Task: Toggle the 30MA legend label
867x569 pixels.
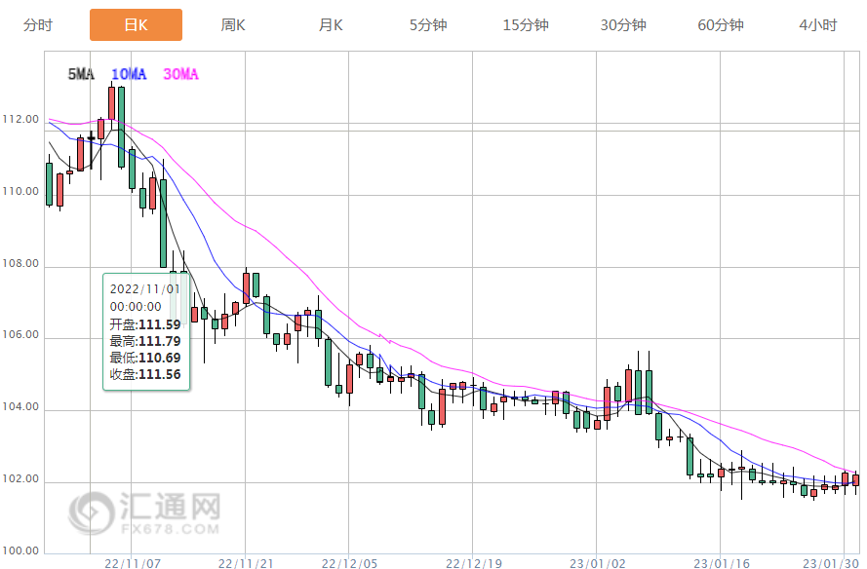Action: [x=180, y=74]
